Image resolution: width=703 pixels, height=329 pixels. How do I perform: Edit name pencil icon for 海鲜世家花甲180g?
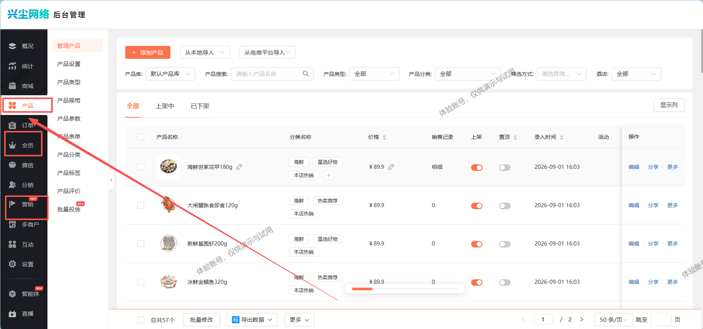coord(240,167)
